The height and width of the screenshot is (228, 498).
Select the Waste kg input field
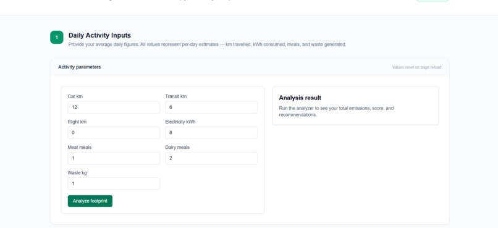click(114, 184)
